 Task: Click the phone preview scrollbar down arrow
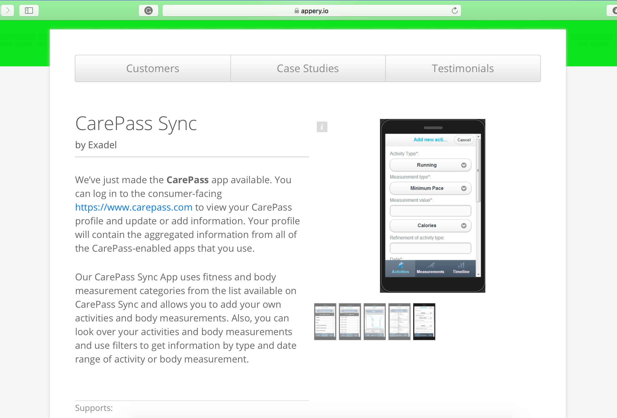478,275
